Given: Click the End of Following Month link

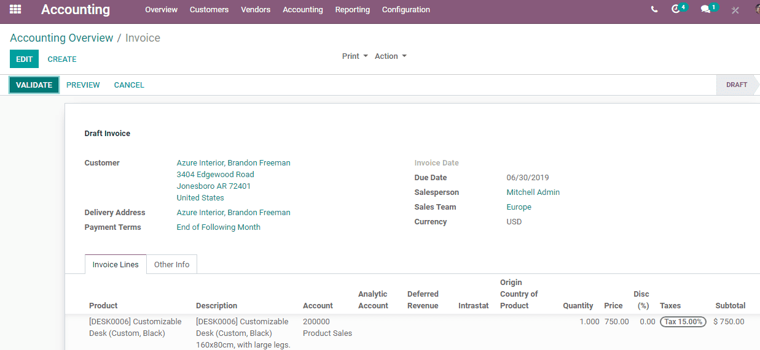Looking at the screenshot, I should click(219, 227).
